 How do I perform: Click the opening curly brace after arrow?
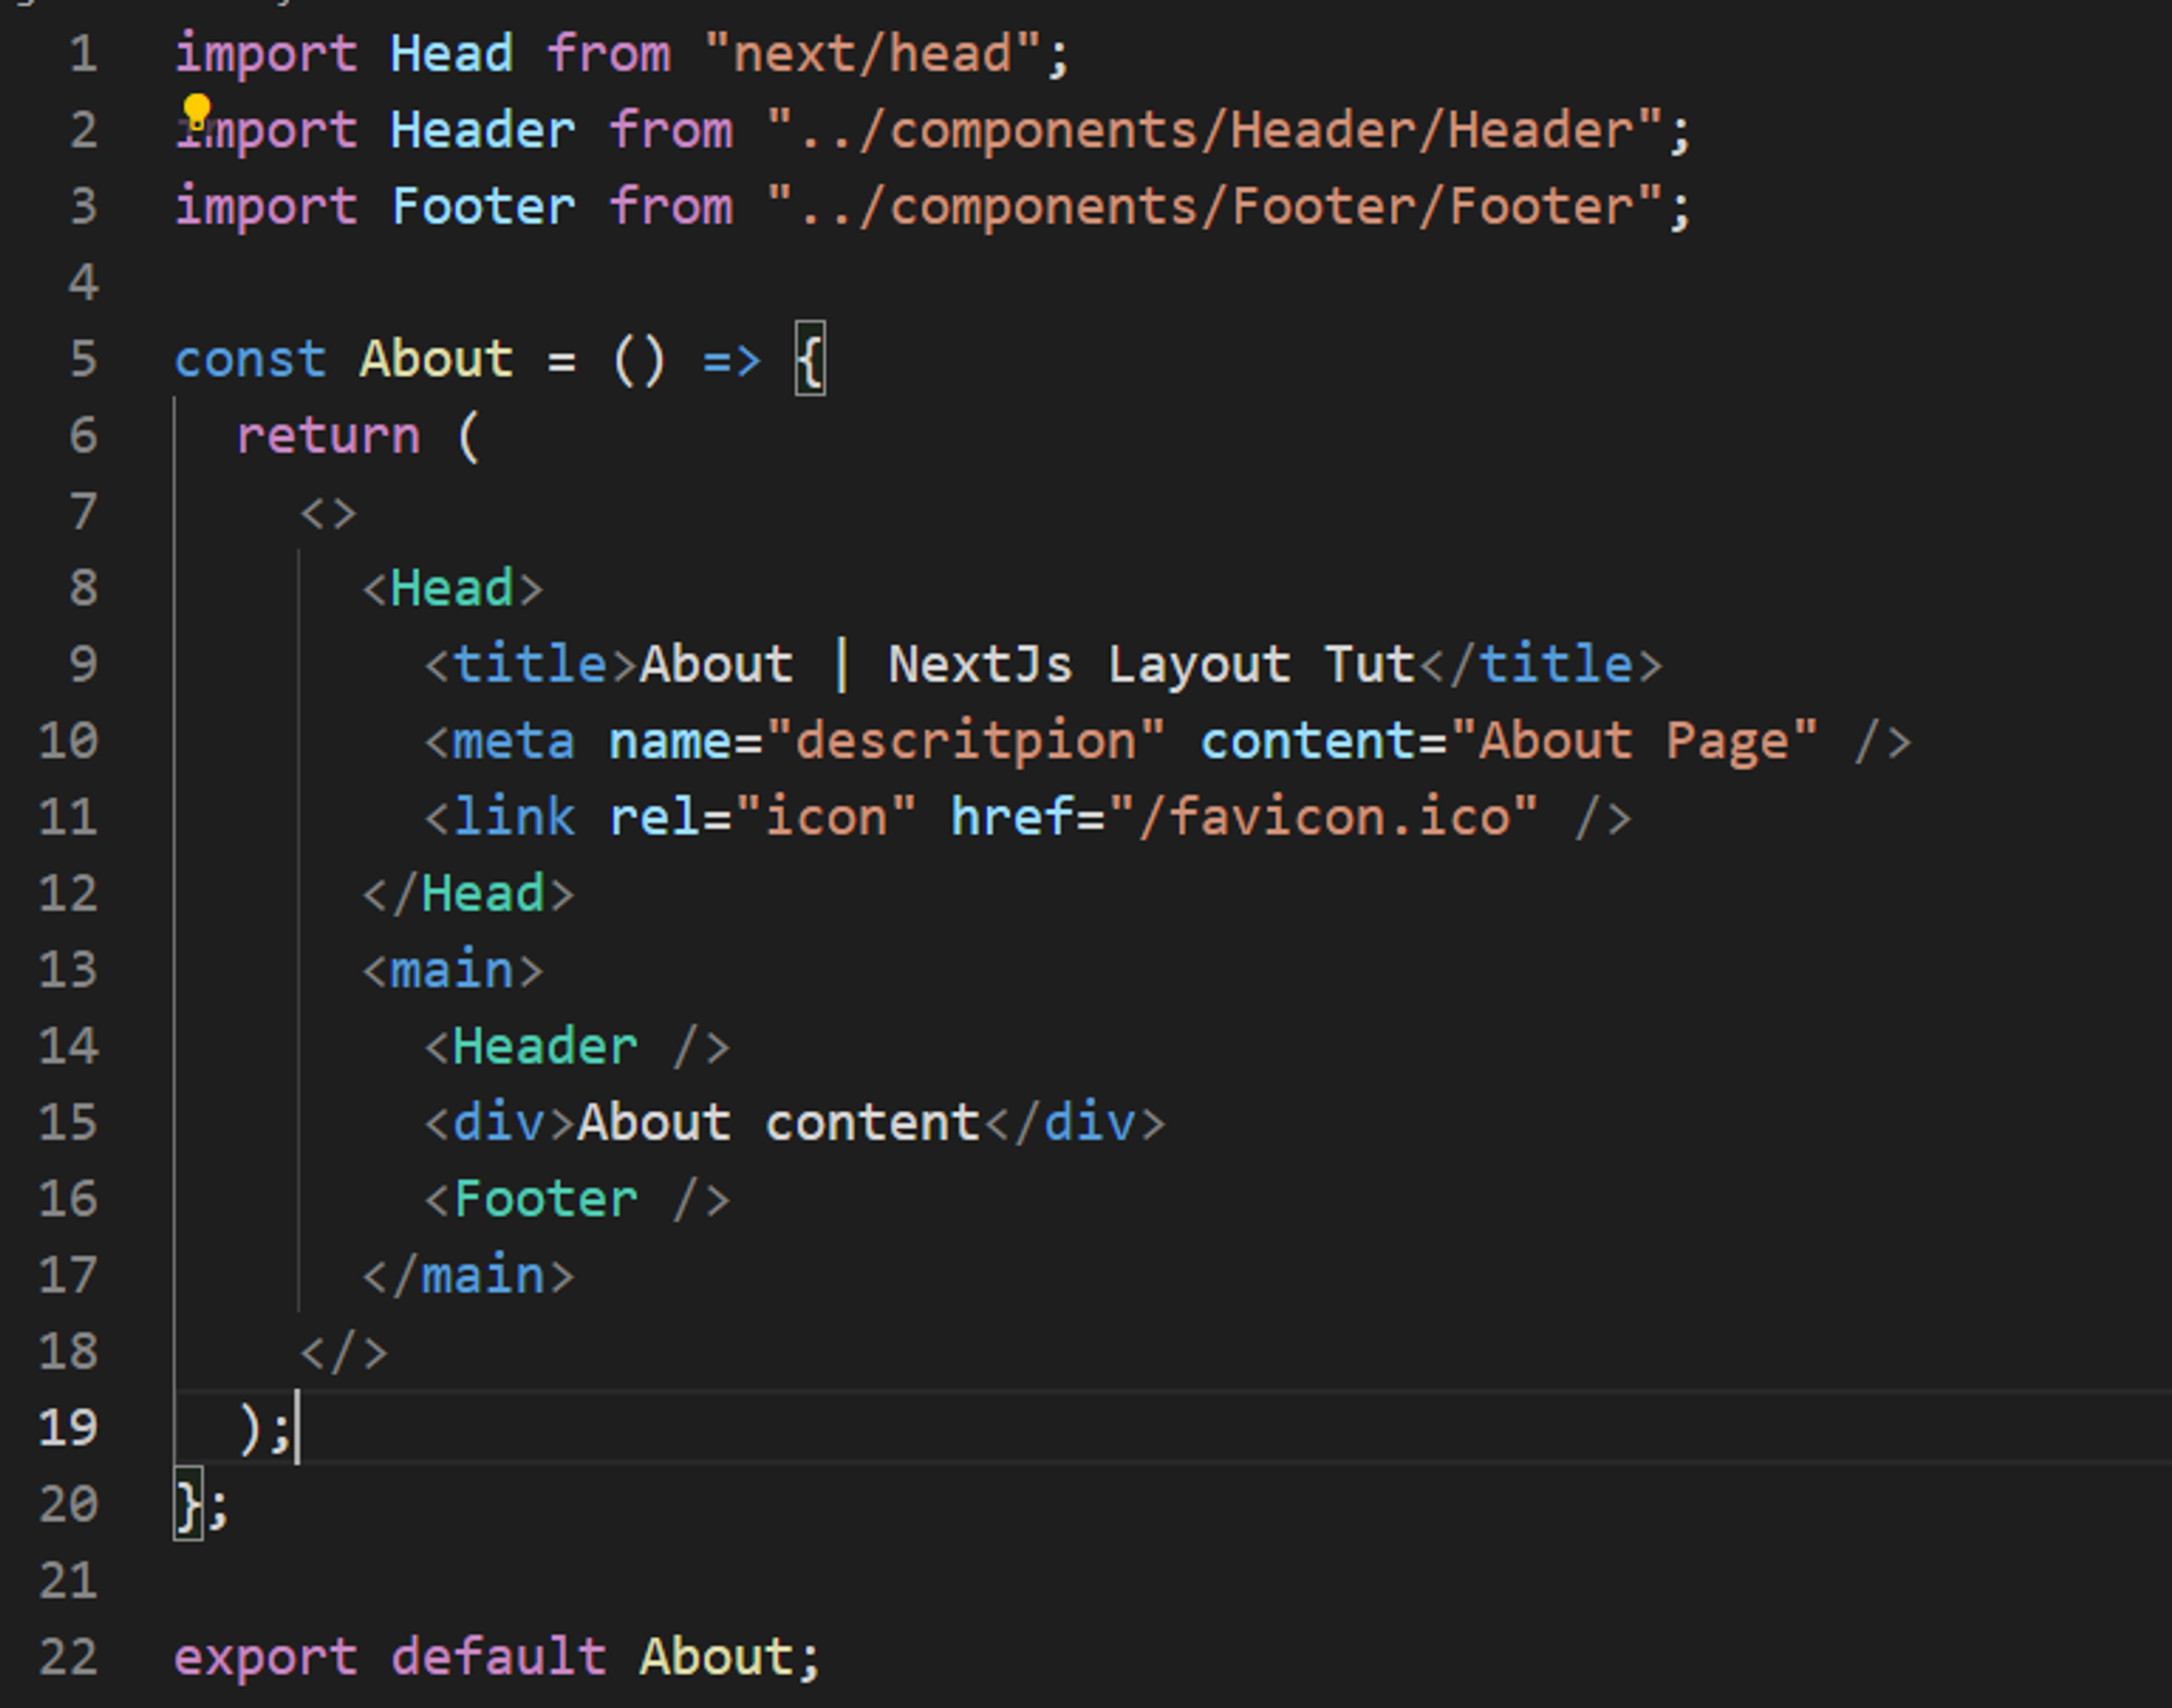coord(810,359)
